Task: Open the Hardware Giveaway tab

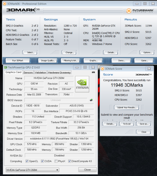Action: tap(59, 72)
